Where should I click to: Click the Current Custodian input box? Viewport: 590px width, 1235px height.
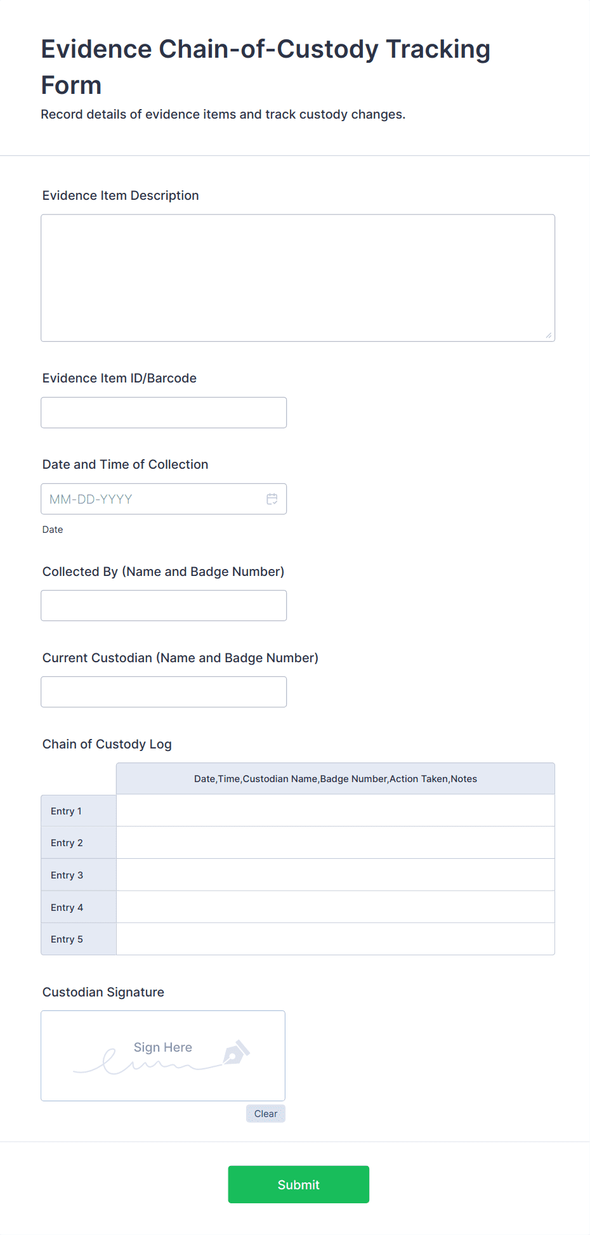tap(163, 691)
